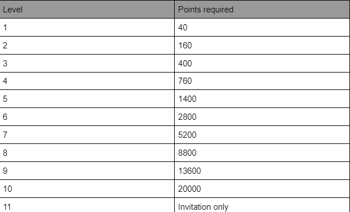
Task: Click the Invitation only cell
Action: click(262, 205)
